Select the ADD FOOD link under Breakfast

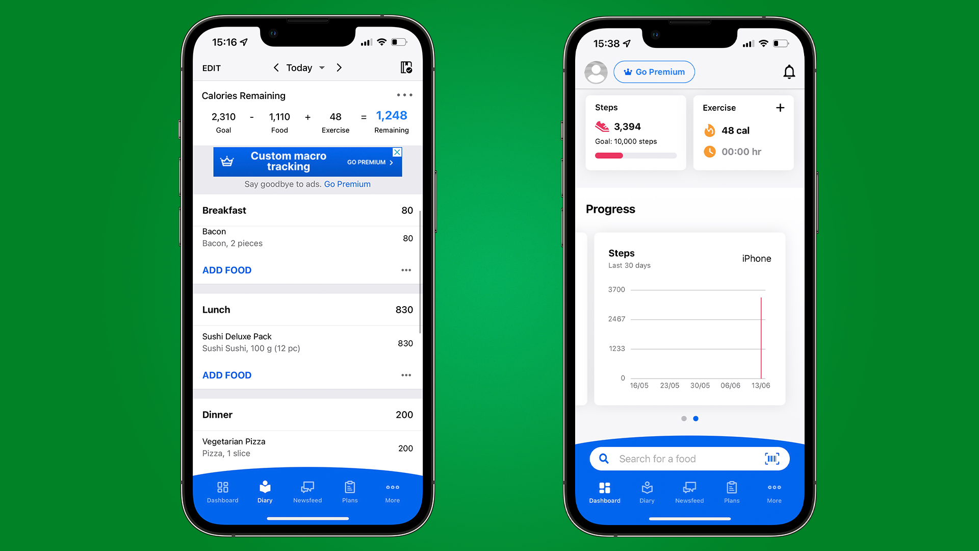click(226, 270)
